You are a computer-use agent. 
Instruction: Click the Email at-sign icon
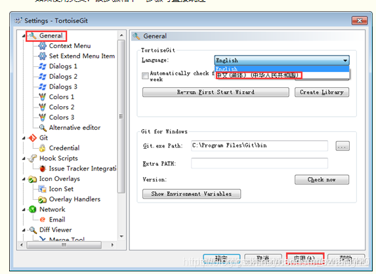43,220
